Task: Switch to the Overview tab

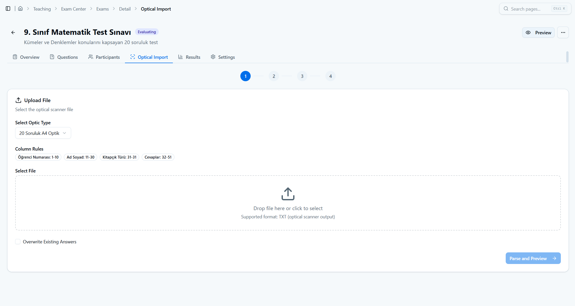Action: pyautogui.click(x=26, y=57)
